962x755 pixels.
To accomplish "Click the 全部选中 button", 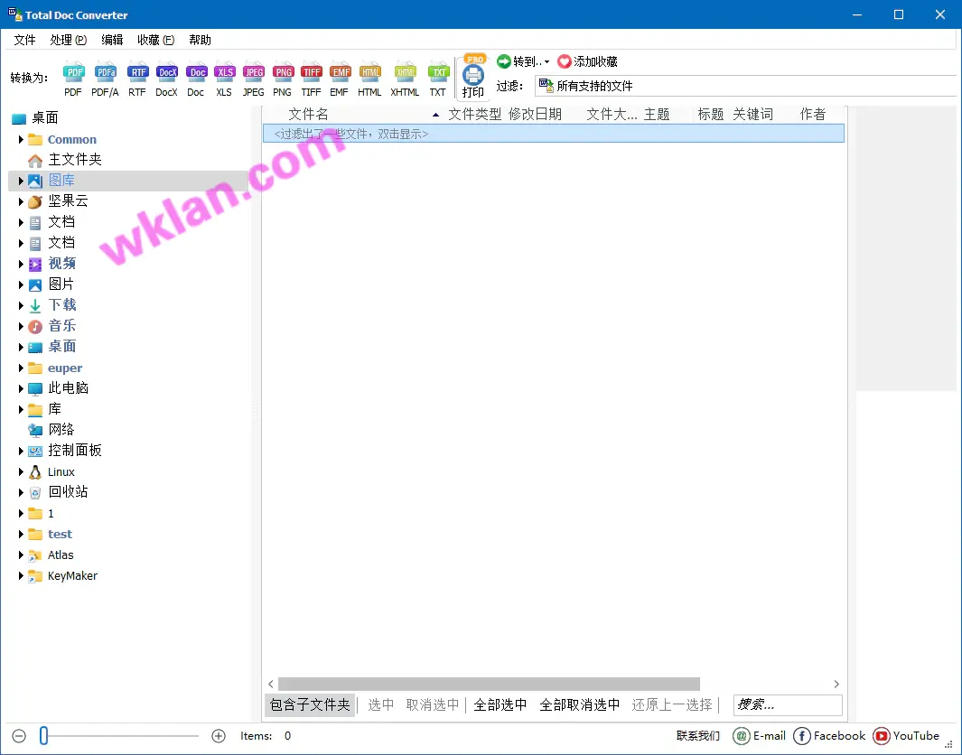I will click(500, 704).
